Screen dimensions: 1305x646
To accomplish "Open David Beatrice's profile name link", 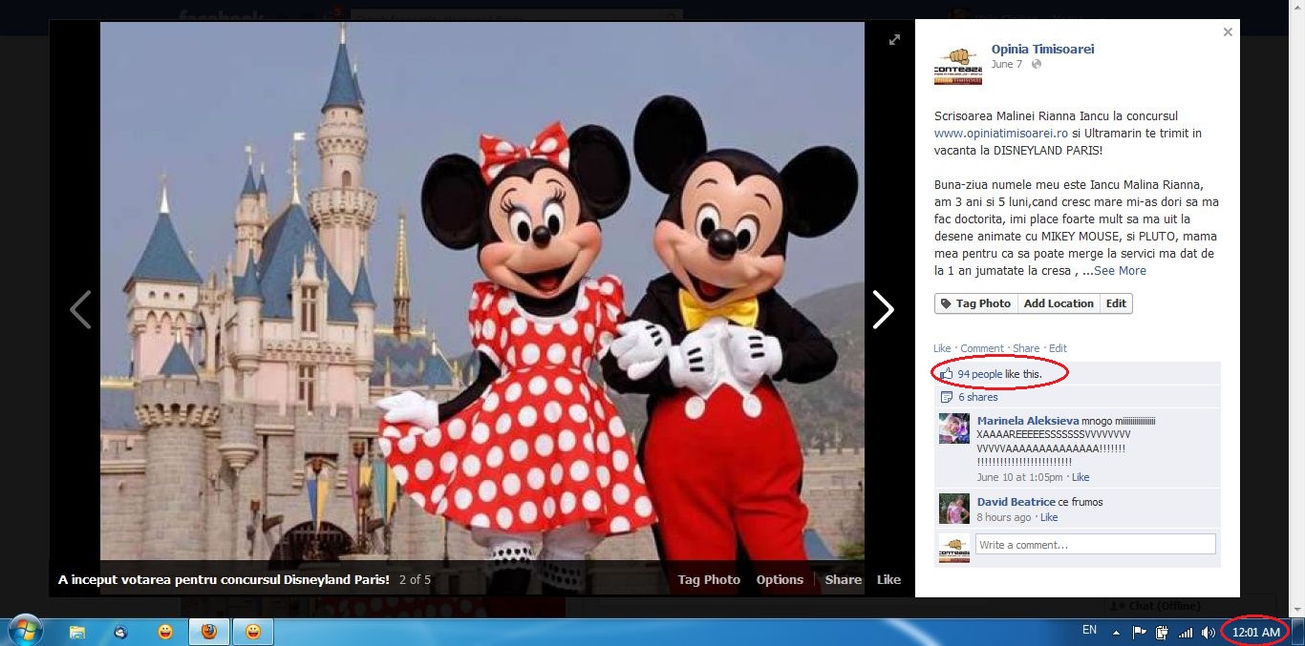I will 1016,502.
